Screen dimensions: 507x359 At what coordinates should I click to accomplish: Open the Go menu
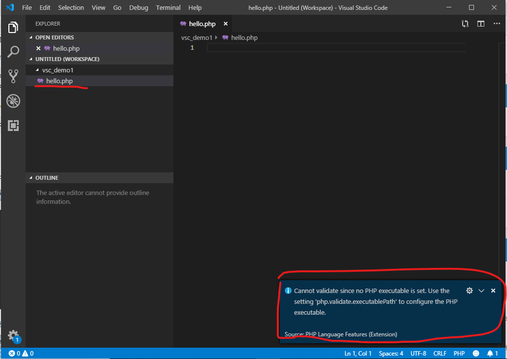pos(117,7)
